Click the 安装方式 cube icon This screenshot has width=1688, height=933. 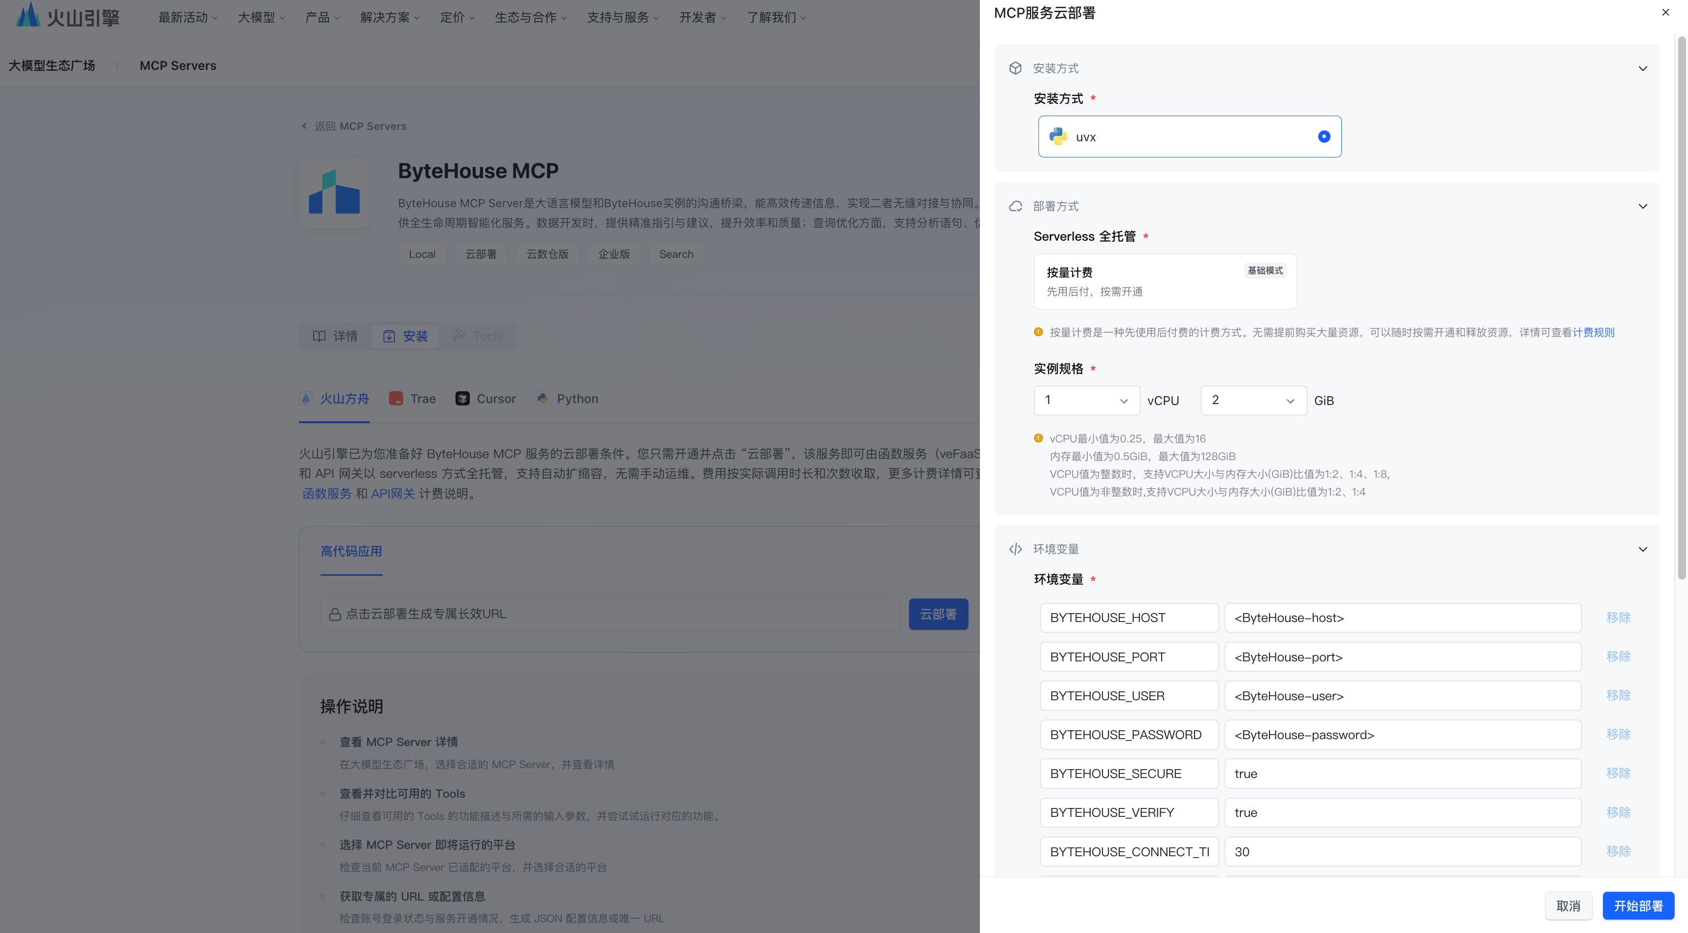1016,68
